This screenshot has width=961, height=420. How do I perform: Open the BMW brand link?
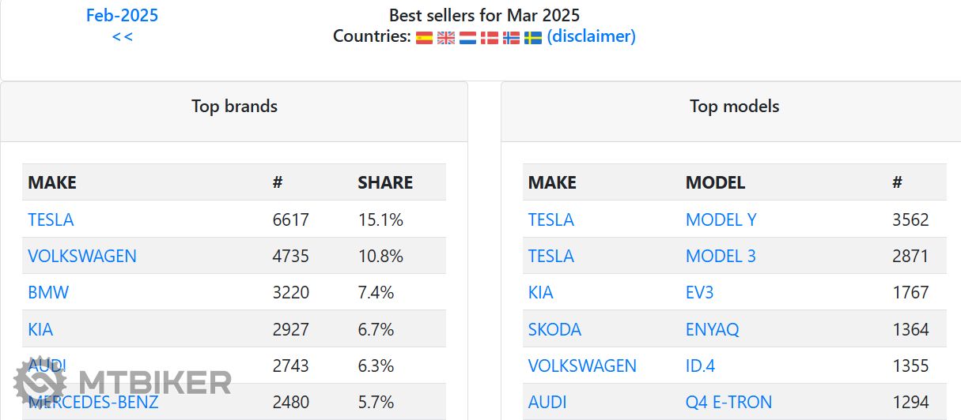tap(48, 292)
